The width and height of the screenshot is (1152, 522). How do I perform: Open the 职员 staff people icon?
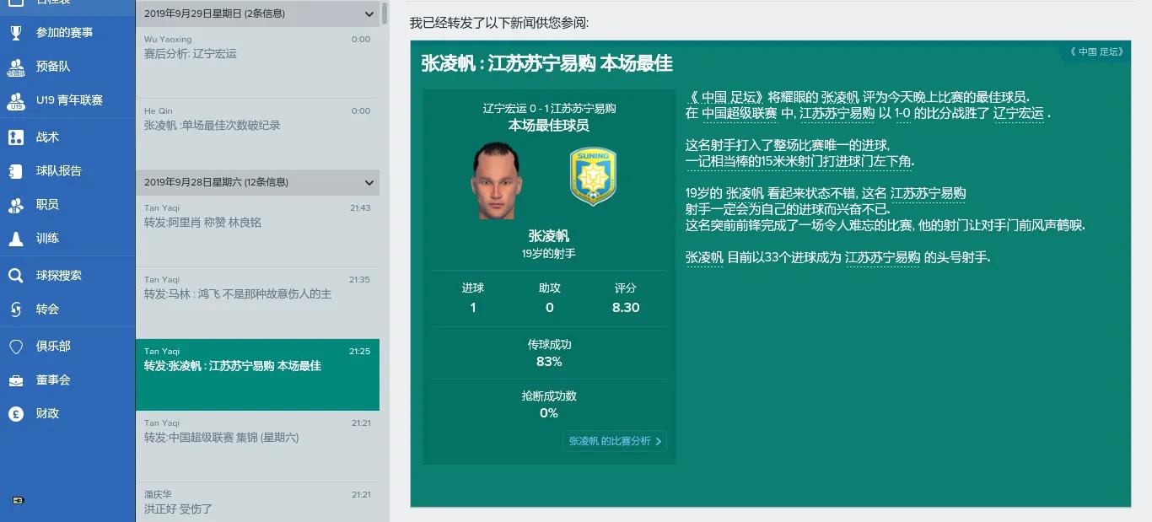pos(15,205)
